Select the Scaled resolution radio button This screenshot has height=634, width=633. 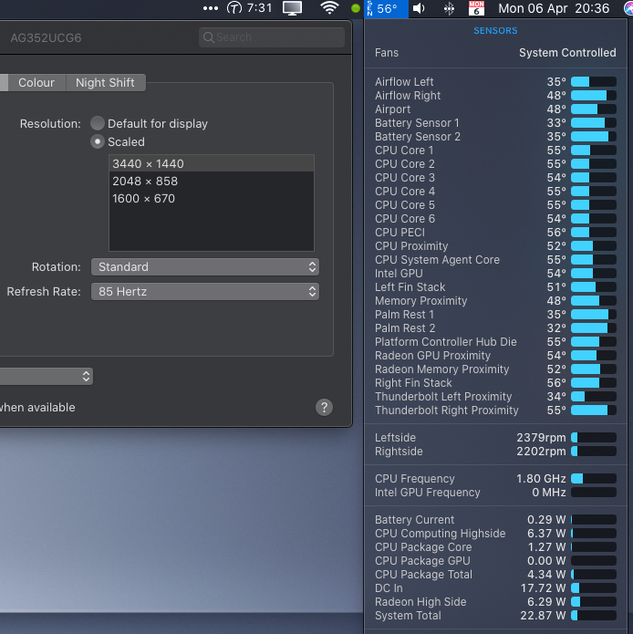coord(98,142)
